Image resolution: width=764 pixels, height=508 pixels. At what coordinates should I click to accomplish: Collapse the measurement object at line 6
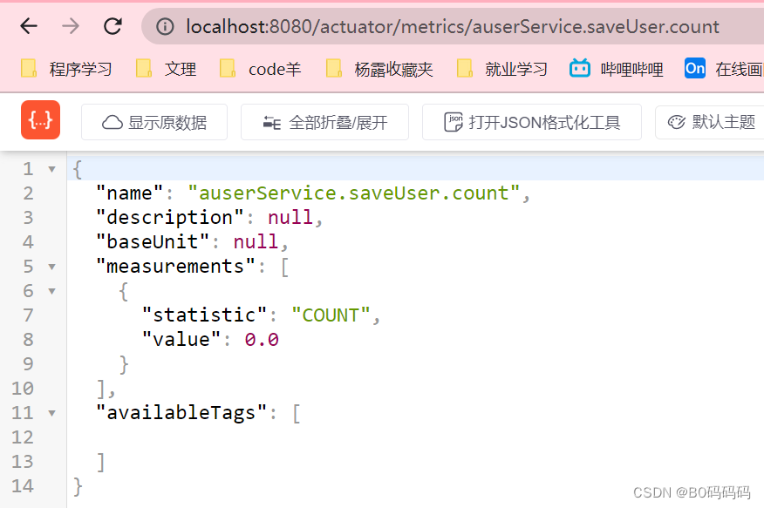click(x=51, y=291)
